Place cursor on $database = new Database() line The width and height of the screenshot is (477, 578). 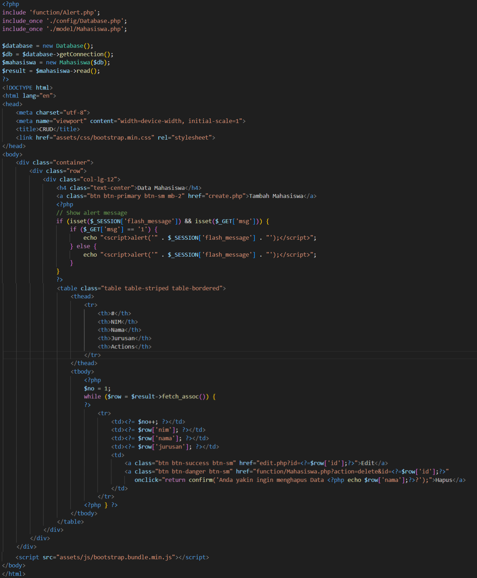click(48, 46)
